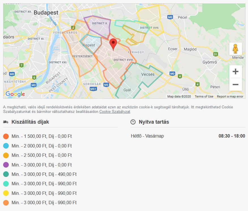Click the red location pin marker
Image resolution: width=248 pixels, height=211 pixels.
click(113, 45)
